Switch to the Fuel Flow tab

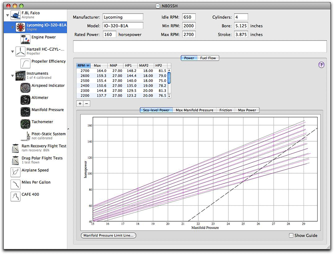(x=208, y=58)
